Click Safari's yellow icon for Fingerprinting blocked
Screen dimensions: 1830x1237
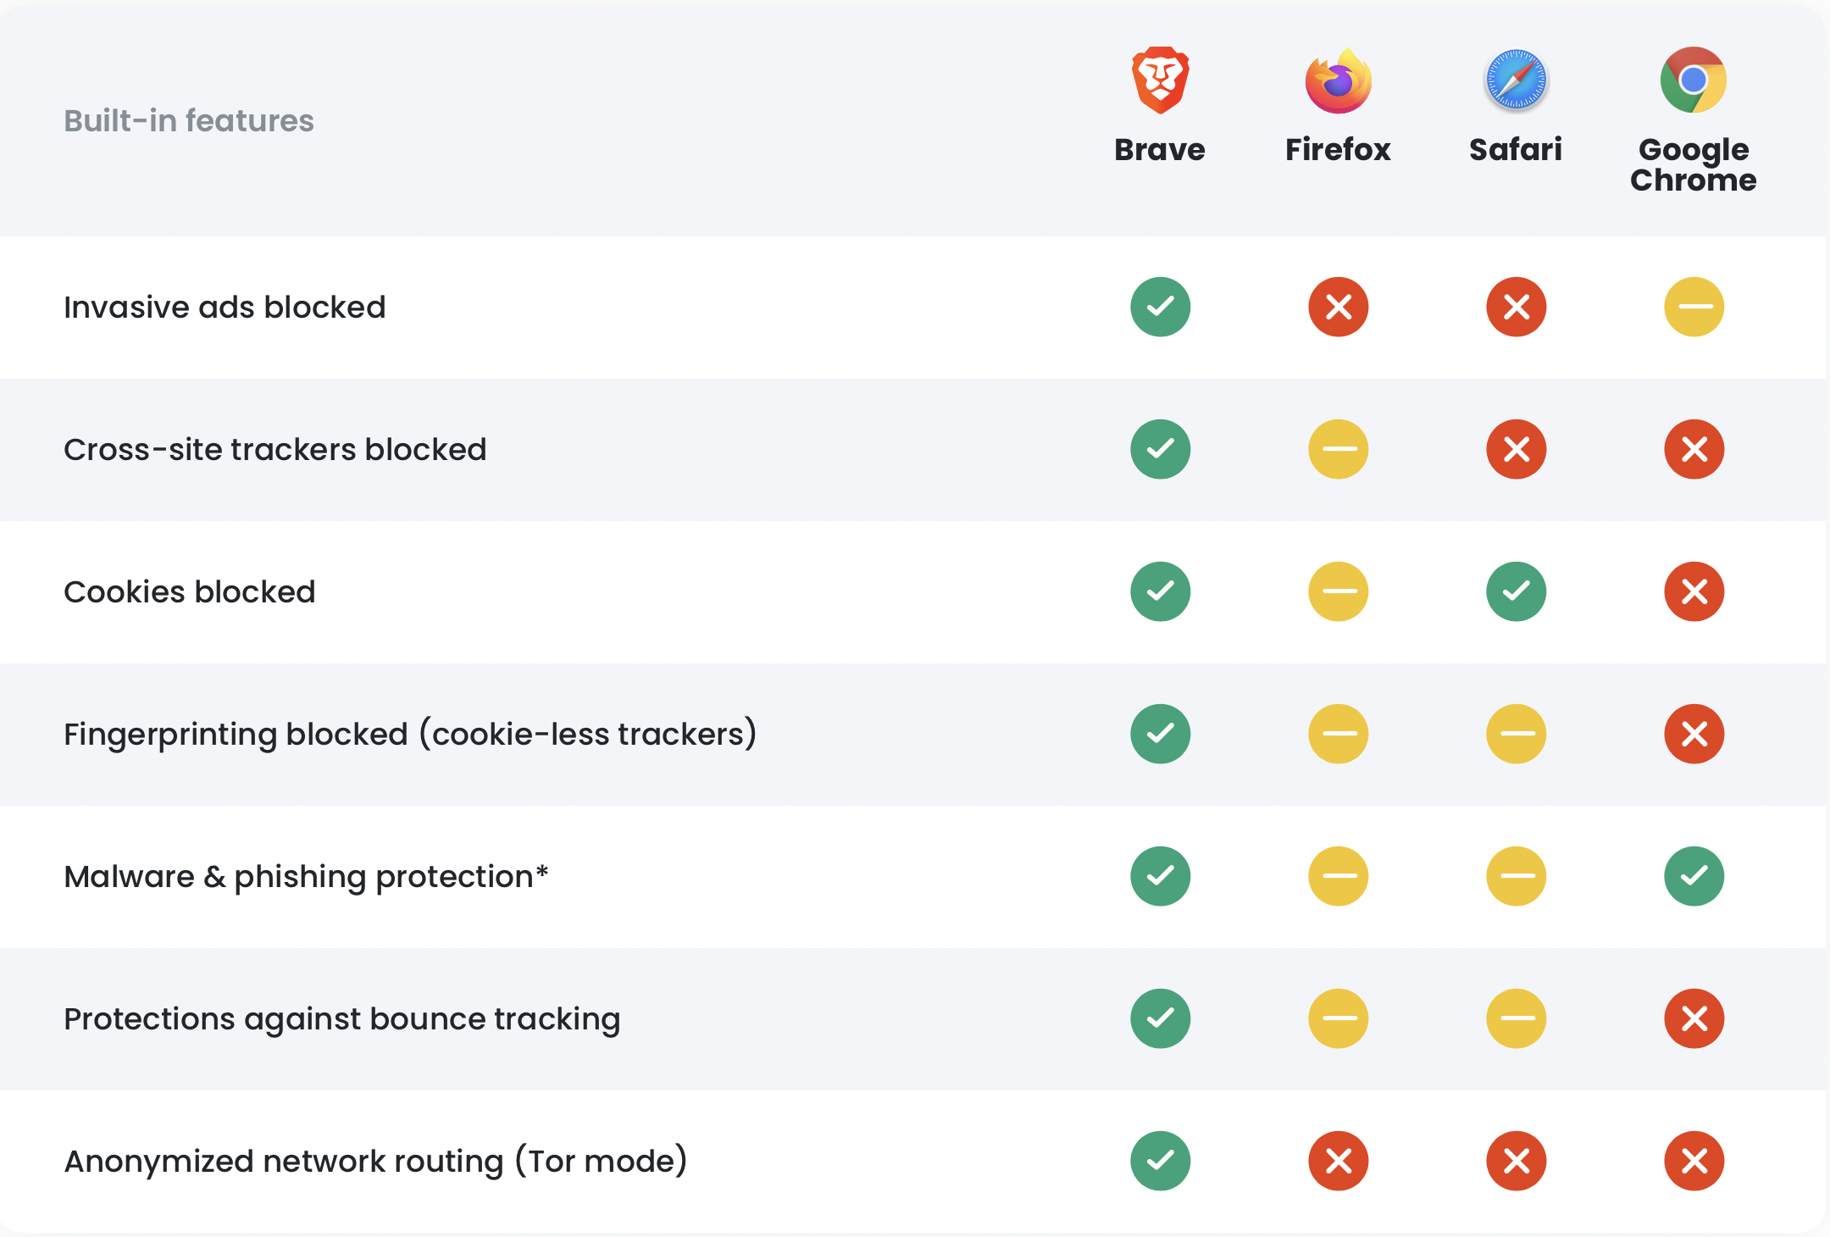[1516, 734]
